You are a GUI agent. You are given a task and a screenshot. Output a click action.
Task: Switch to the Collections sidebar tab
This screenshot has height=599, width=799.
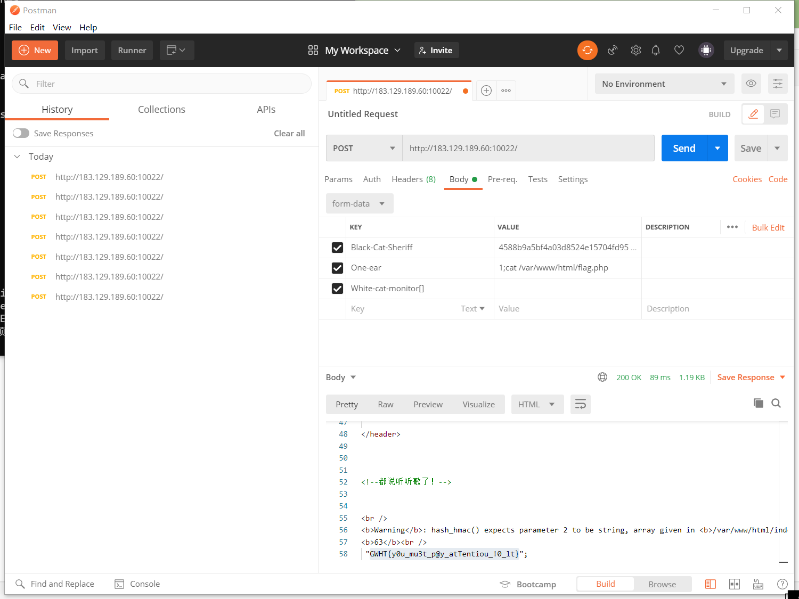[x=161, y=109]
